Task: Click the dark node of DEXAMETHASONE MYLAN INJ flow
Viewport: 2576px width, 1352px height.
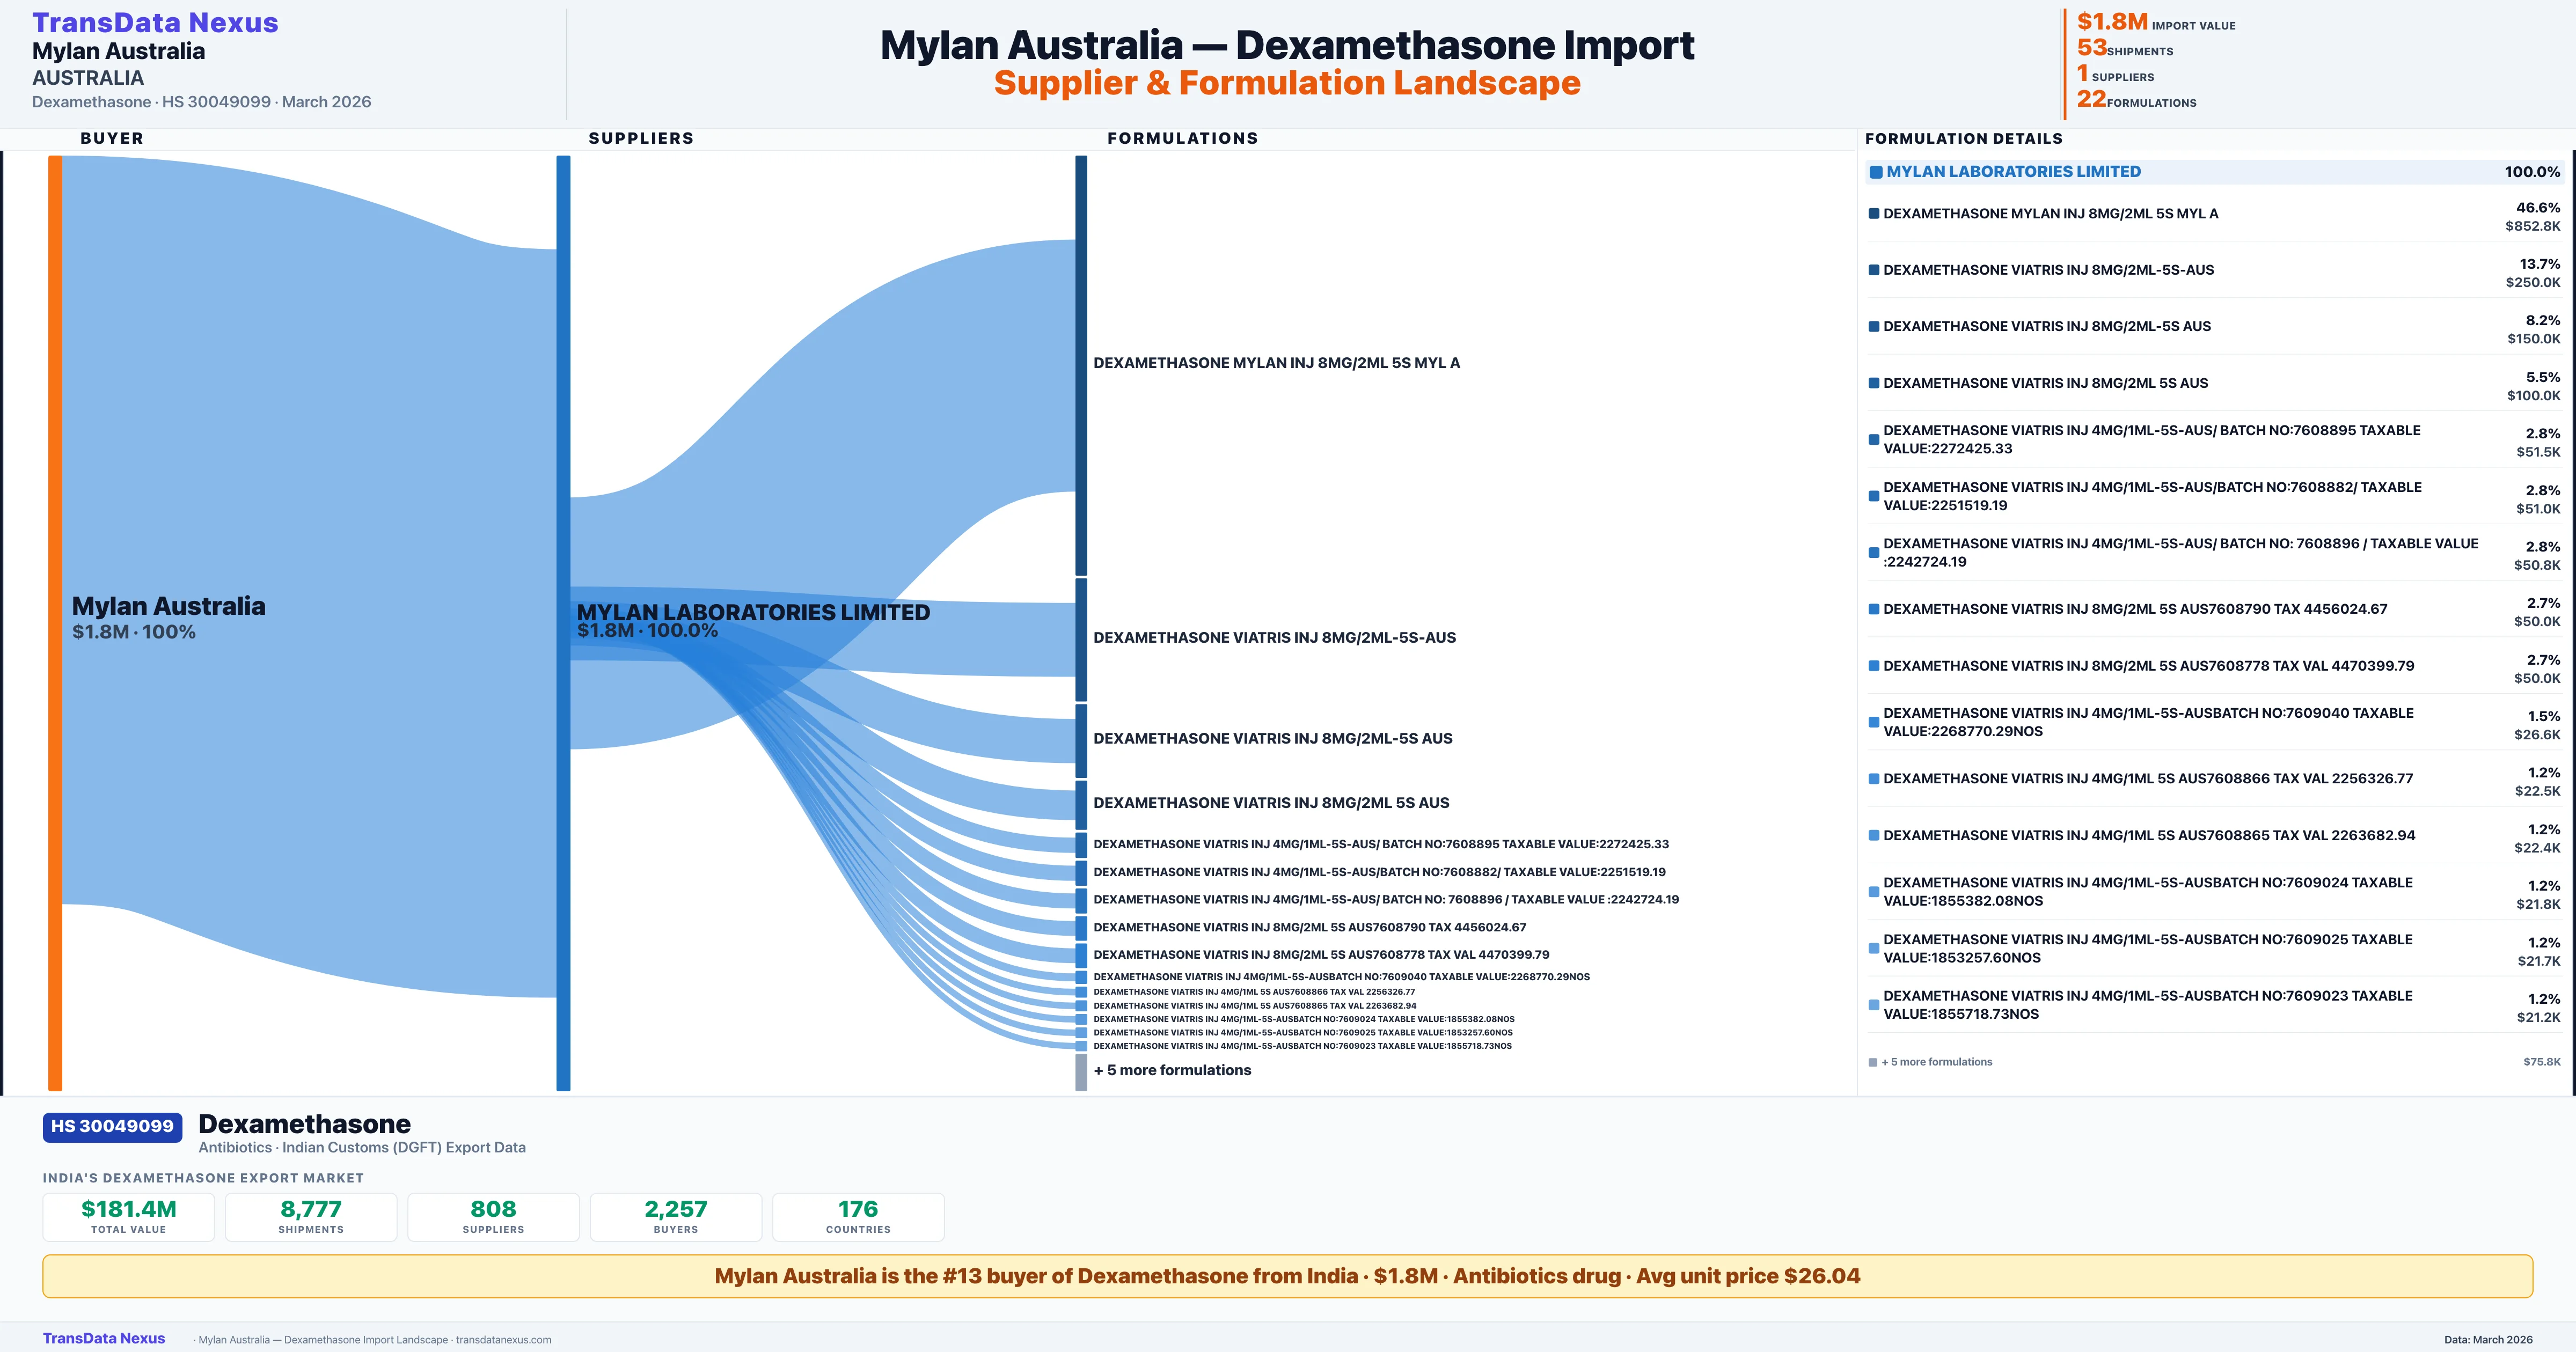Action: pos(1081,364)
